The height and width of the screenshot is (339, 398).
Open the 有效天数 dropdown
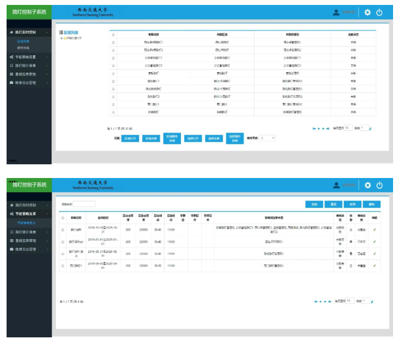268,138
